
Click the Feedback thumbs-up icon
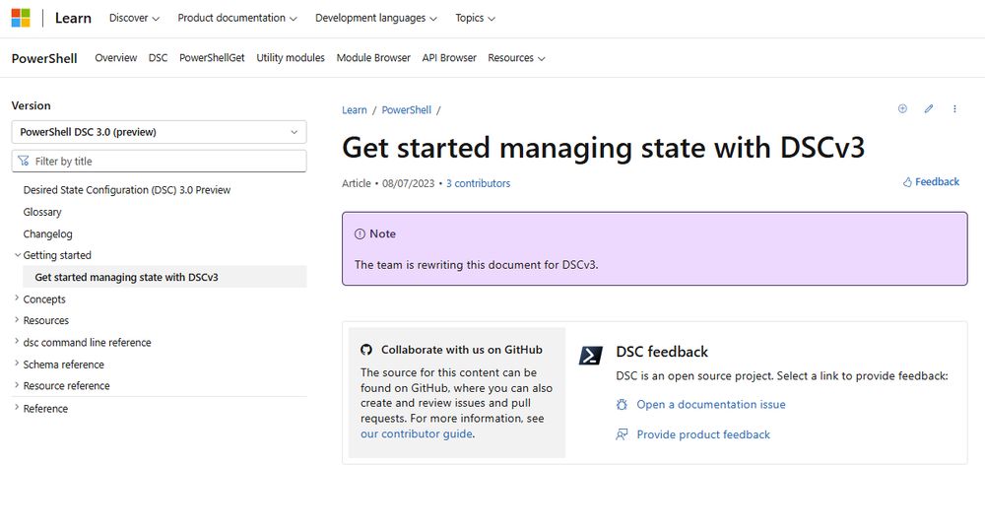click(x=907, y=182)
